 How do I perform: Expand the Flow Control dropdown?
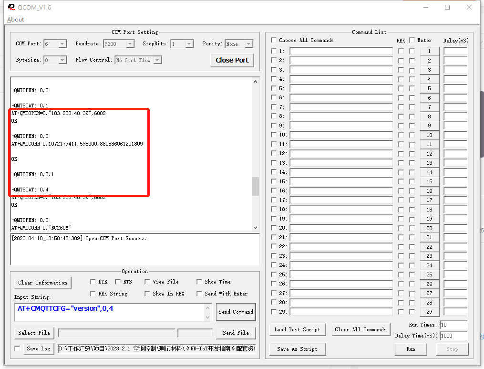pos(157,60)
